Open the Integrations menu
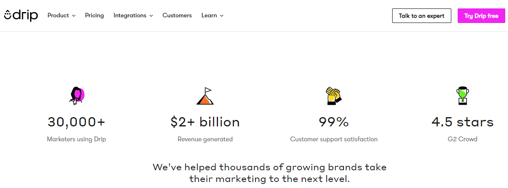508x188 pixels. (134, 15)
